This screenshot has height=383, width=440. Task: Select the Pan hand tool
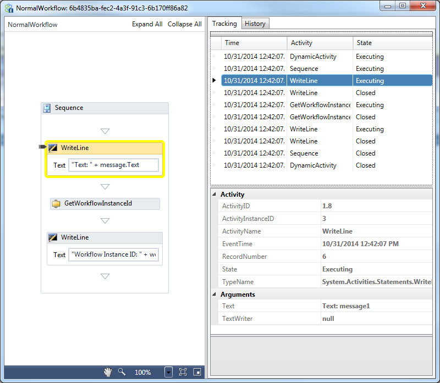pyautogui.click(x=108, y=372)
